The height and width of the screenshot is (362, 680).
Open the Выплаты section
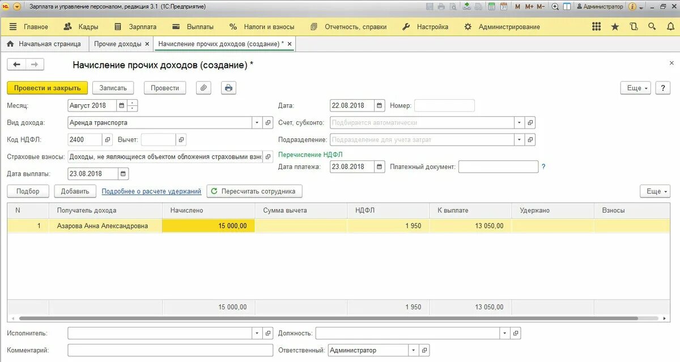(193, 27)
